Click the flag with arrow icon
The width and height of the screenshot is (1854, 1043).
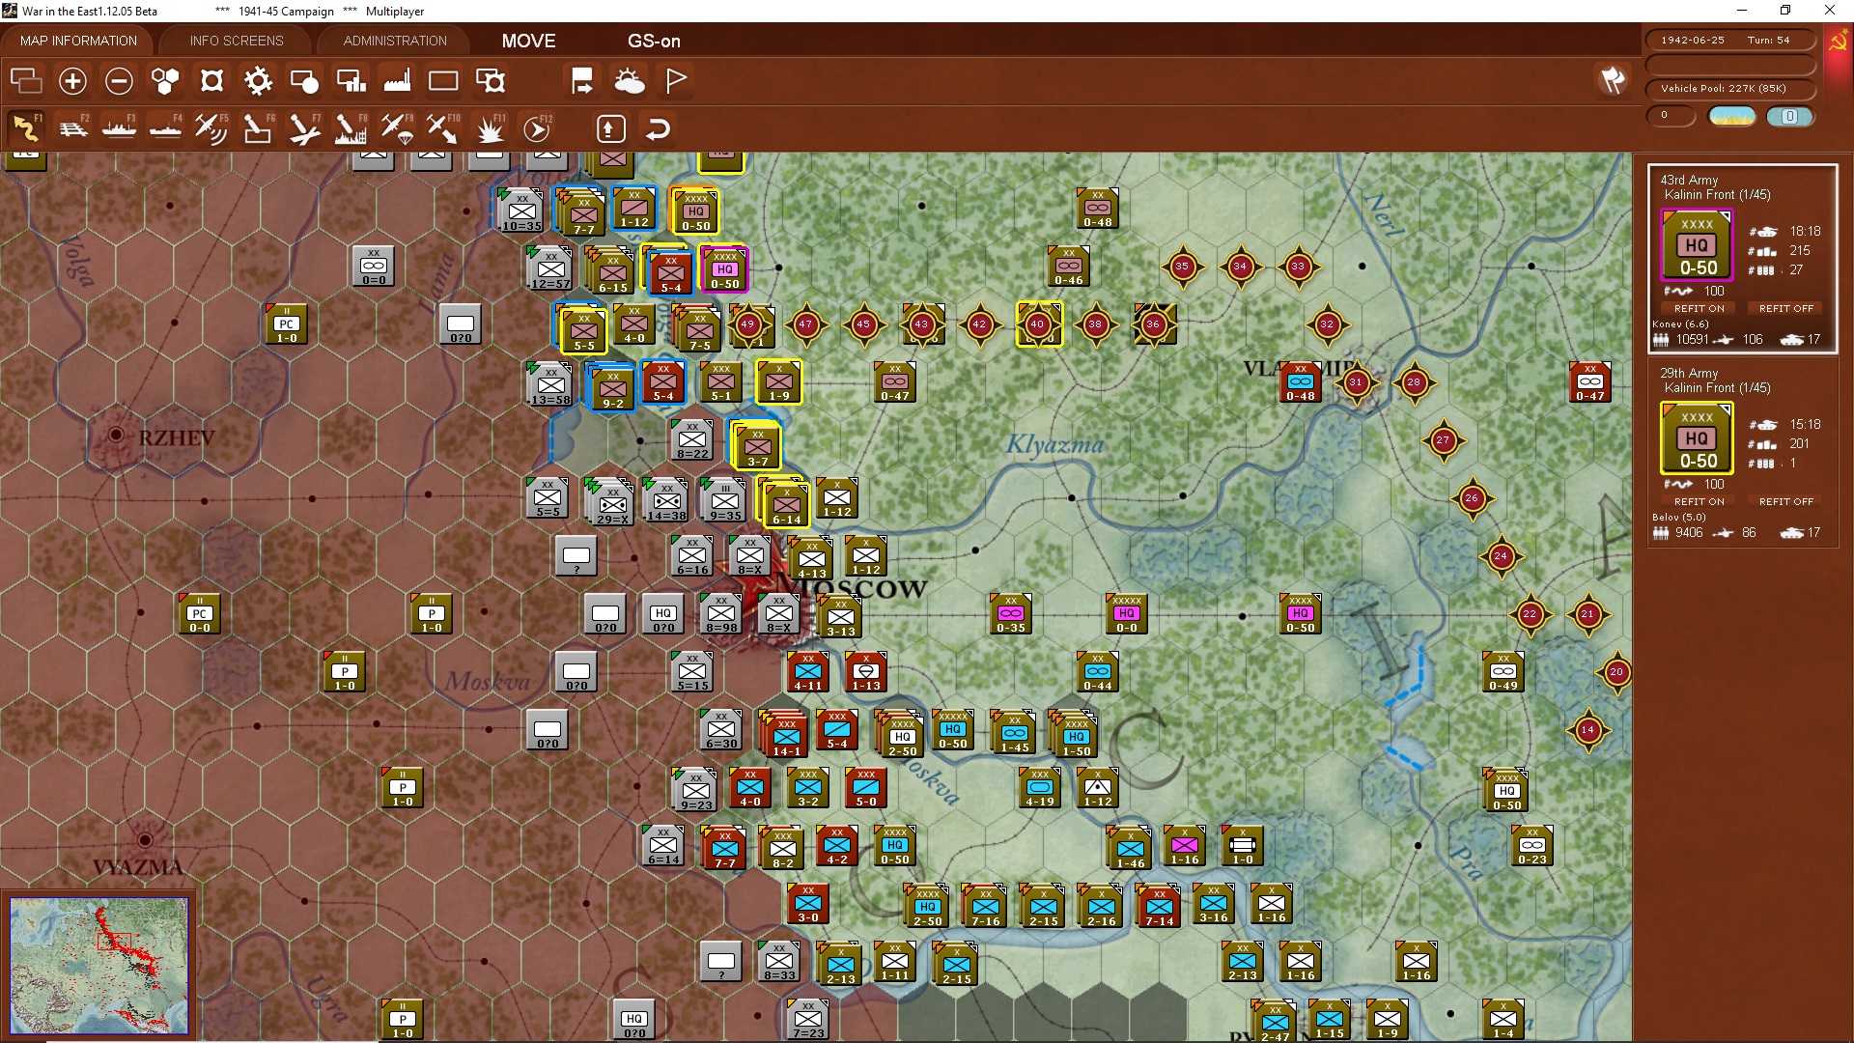(582, 80)
